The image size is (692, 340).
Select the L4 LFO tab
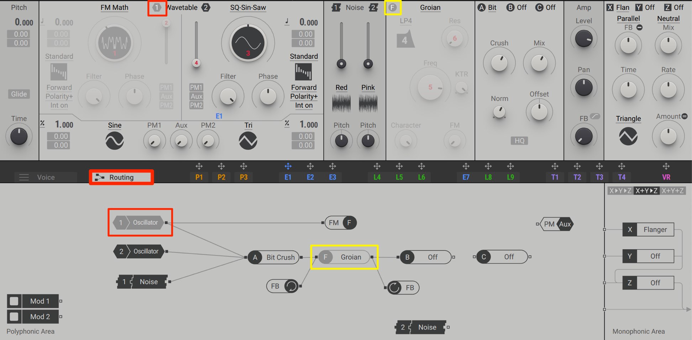tap(377, 177)
